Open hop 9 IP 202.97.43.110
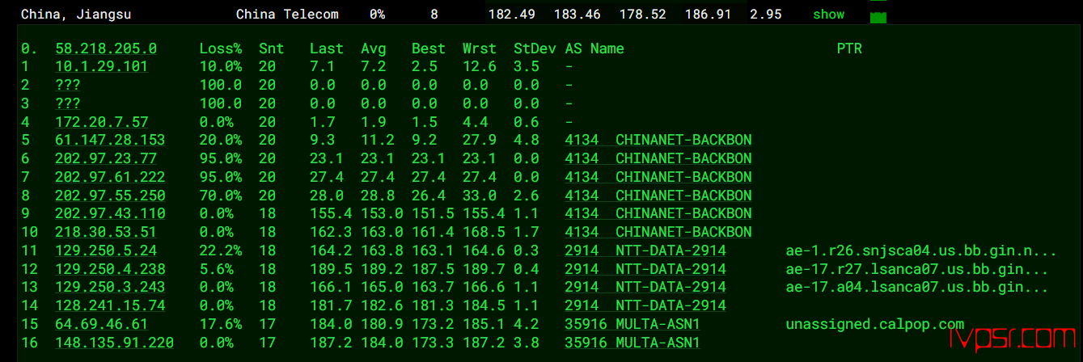The image size is (1083, 362). pyautogui.click(x=110, y=214)
